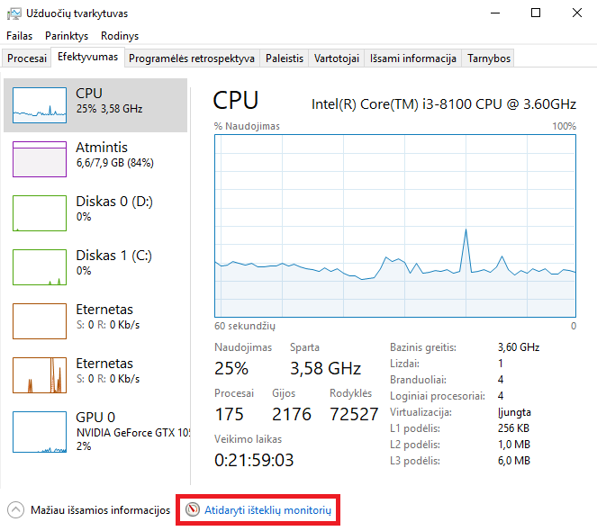This screenshot has width=597, height=531.
Task: Click the Veikimo laikas 0:21:59:03 value
Action: [254, 460]
